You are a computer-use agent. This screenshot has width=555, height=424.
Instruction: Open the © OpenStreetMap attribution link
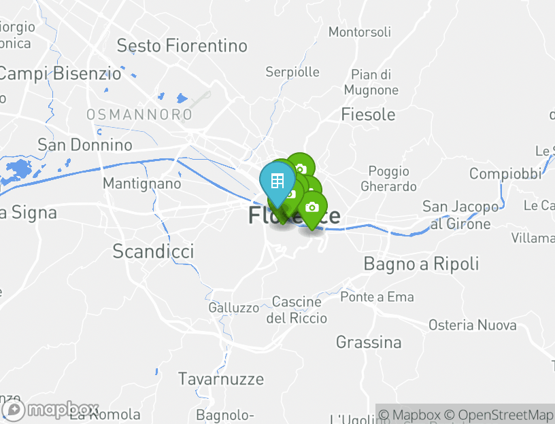tap(499, 414)
